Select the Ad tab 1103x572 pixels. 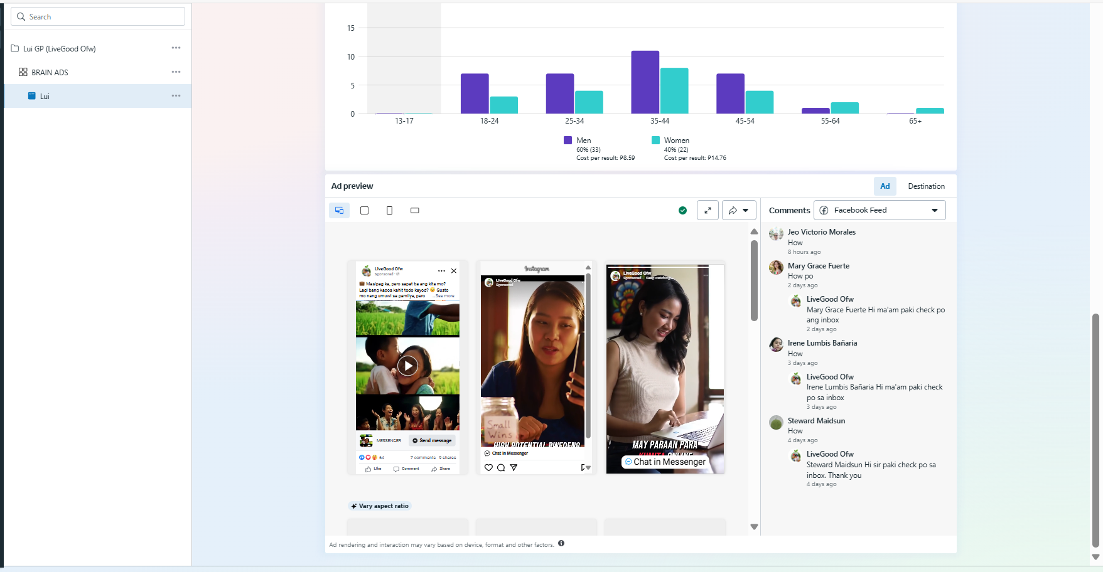tap(885, 186)
